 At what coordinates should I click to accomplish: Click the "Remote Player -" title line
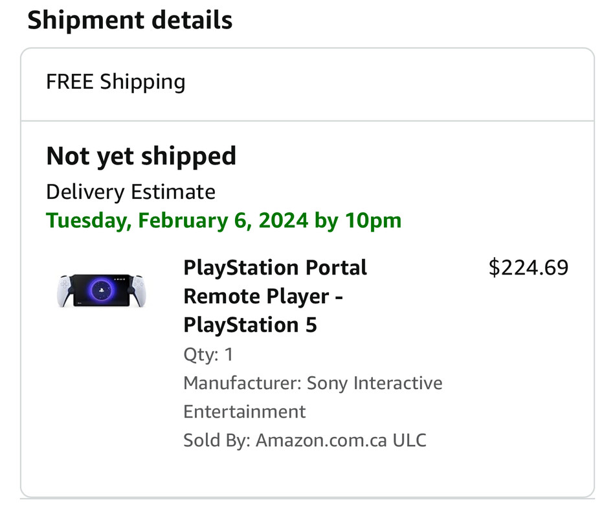pyautogui.click(x=263, y=296)
